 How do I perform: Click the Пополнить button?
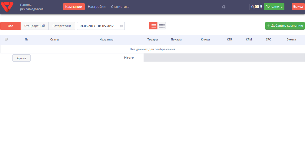click(274, 7)
